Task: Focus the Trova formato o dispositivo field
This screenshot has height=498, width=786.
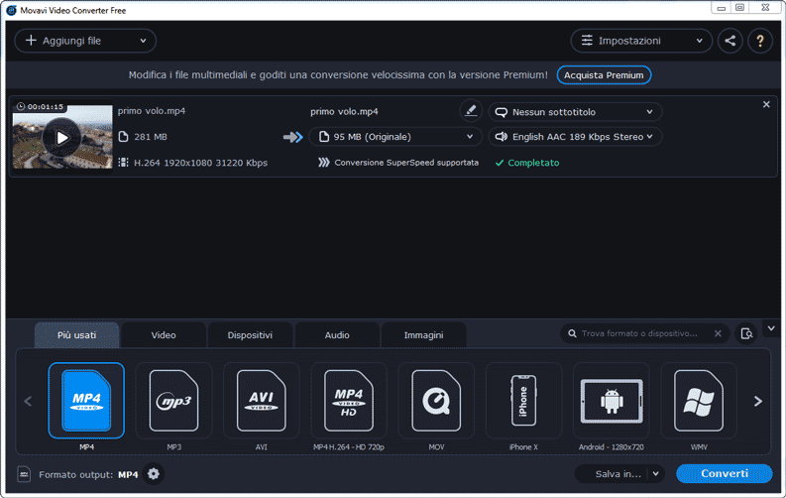Action: 639,333
